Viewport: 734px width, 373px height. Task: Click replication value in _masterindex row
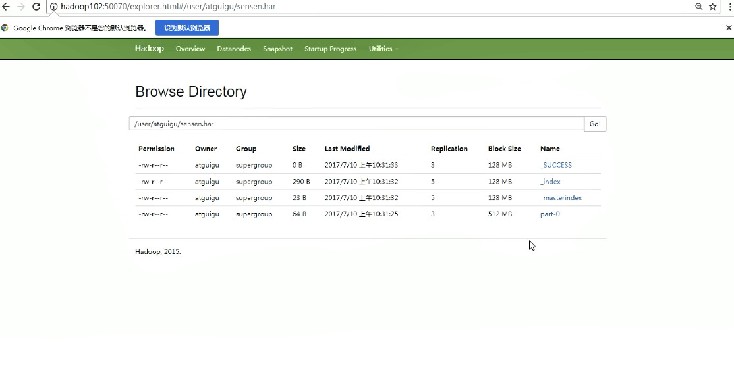(432, 198)
